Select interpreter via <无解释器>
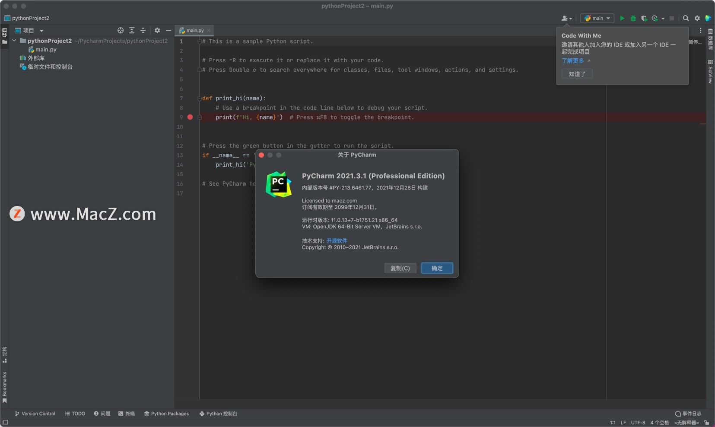This screenshot has height=427, width=715. (x=686, y=423)
